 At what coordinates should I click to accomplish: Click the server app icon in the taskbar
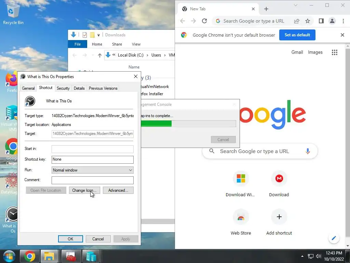tap(91, 256)
